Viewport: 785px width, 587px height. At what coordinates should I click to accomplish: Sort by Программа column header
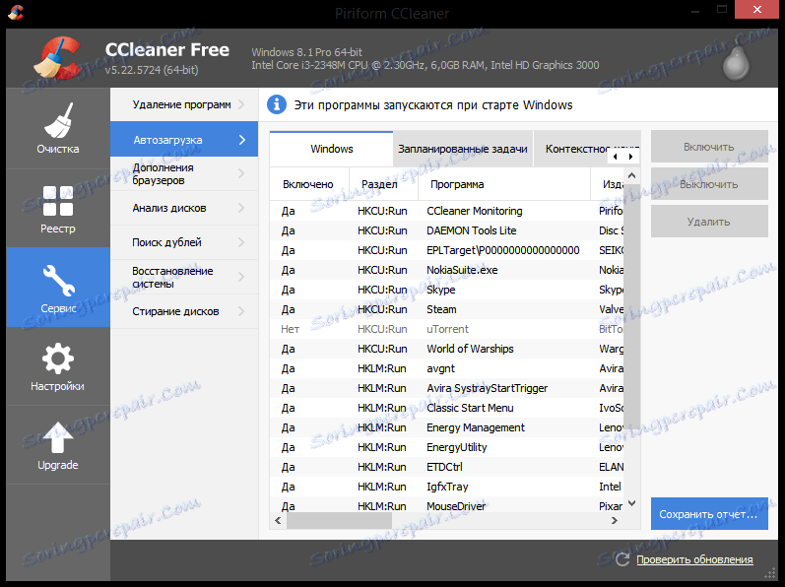pyautogui.click(x=504, y=184)
